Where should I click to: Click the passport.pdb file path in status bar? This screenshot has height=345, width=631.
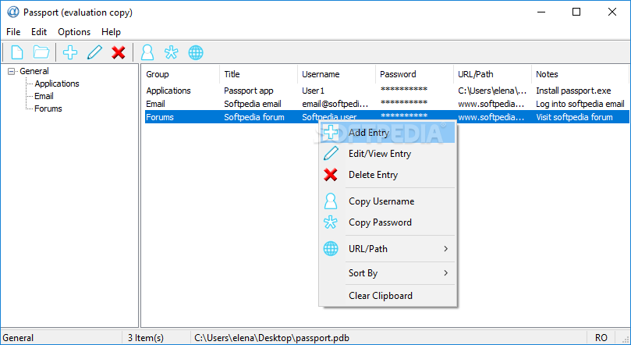(x=271, y=338)
